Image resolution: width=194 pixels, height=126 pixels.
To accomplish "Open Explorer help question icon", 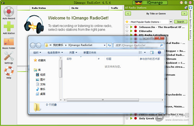I will 159,53.
